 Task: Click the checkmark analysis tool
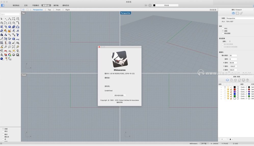(x=14, y=43)
